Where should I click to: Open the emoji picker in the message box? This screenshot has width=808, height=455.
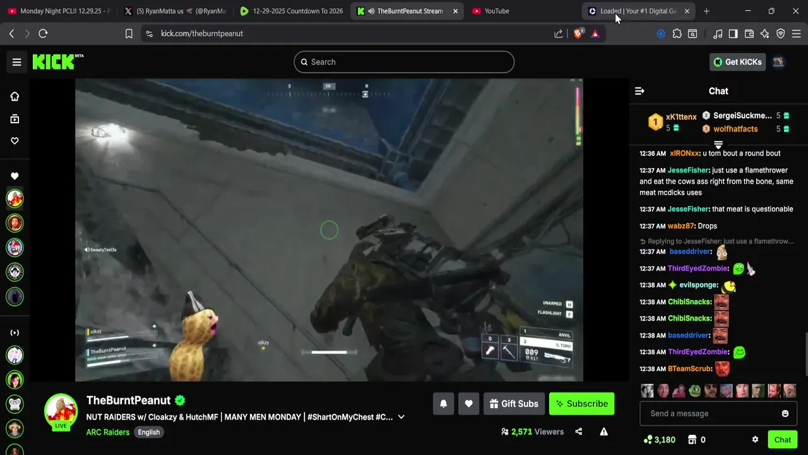coord(785,413)
